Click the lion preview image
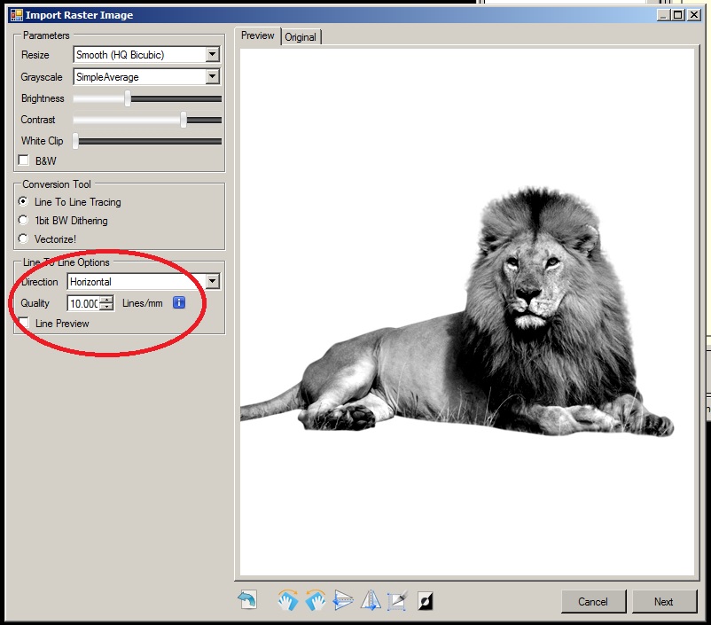This screenshot has height=625, width=711. [x=466, y=312]
